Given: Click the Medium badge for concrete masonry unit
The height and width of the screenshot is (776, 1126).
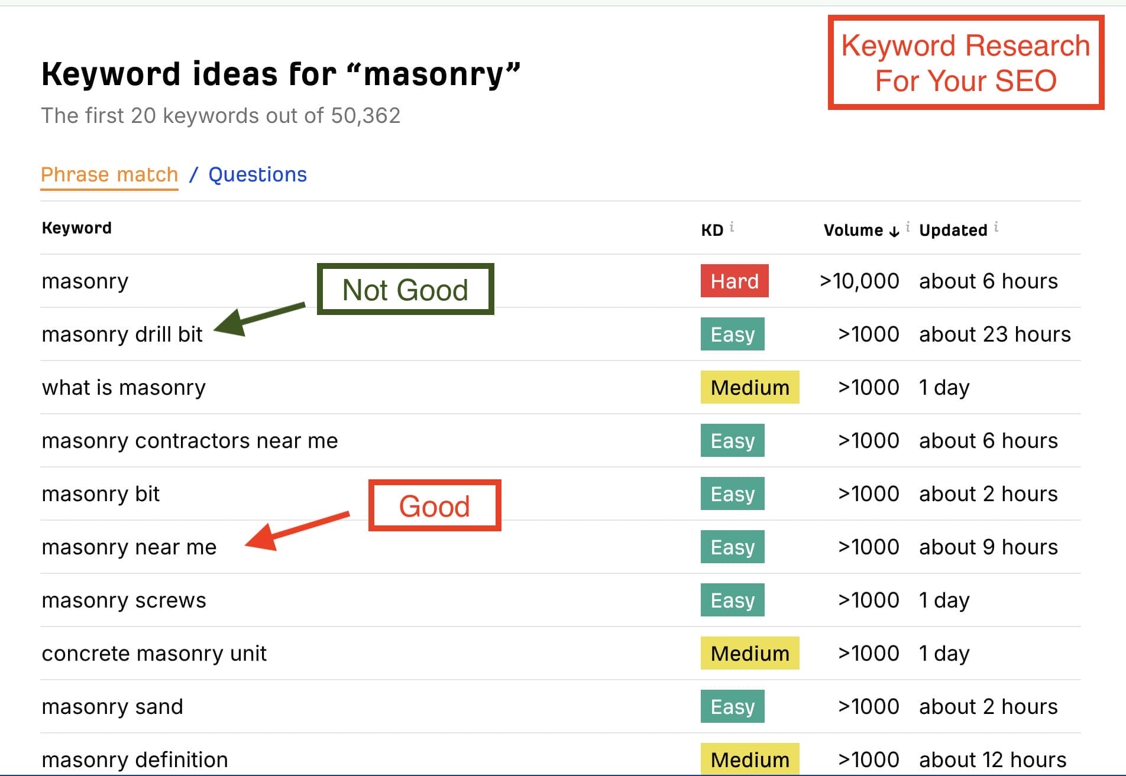Looking at the screenshot, I should coord(749,653).
